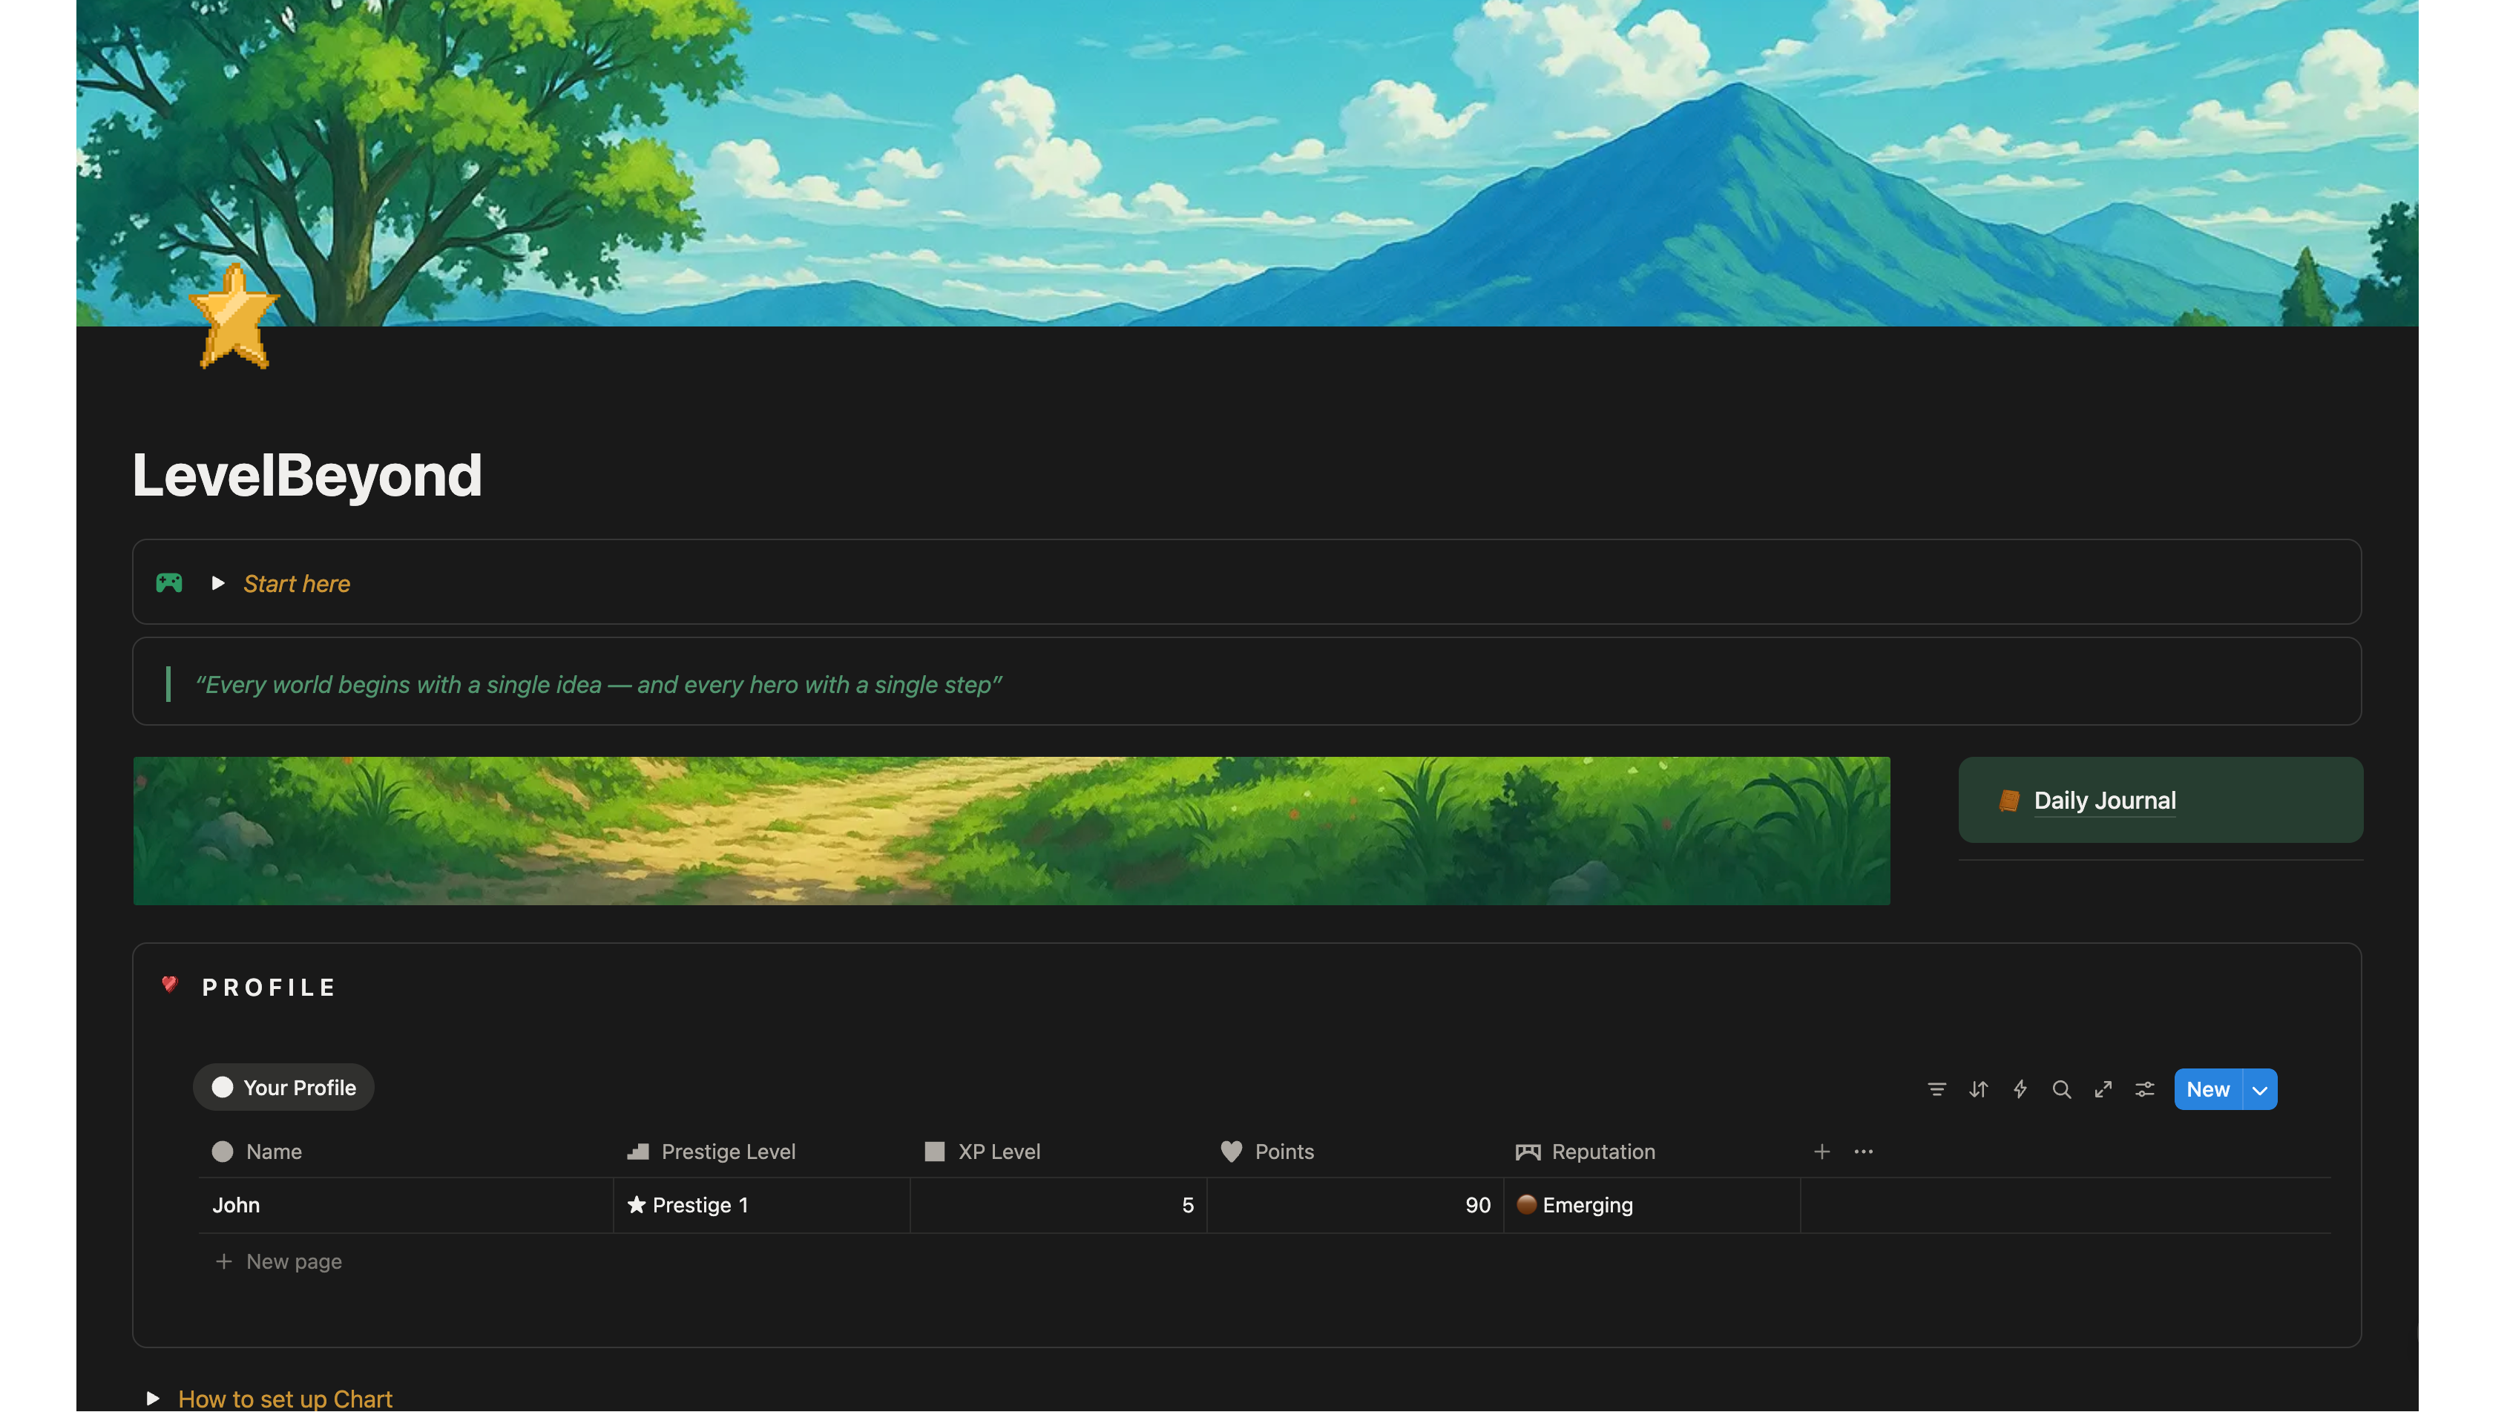Viewport: 2510px width, 1412px height.
Task: Click the green game controller icon
Action: [x=170, y=584]
